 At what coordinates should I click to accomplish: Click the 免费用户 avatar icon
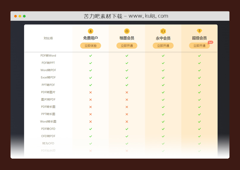90,31
